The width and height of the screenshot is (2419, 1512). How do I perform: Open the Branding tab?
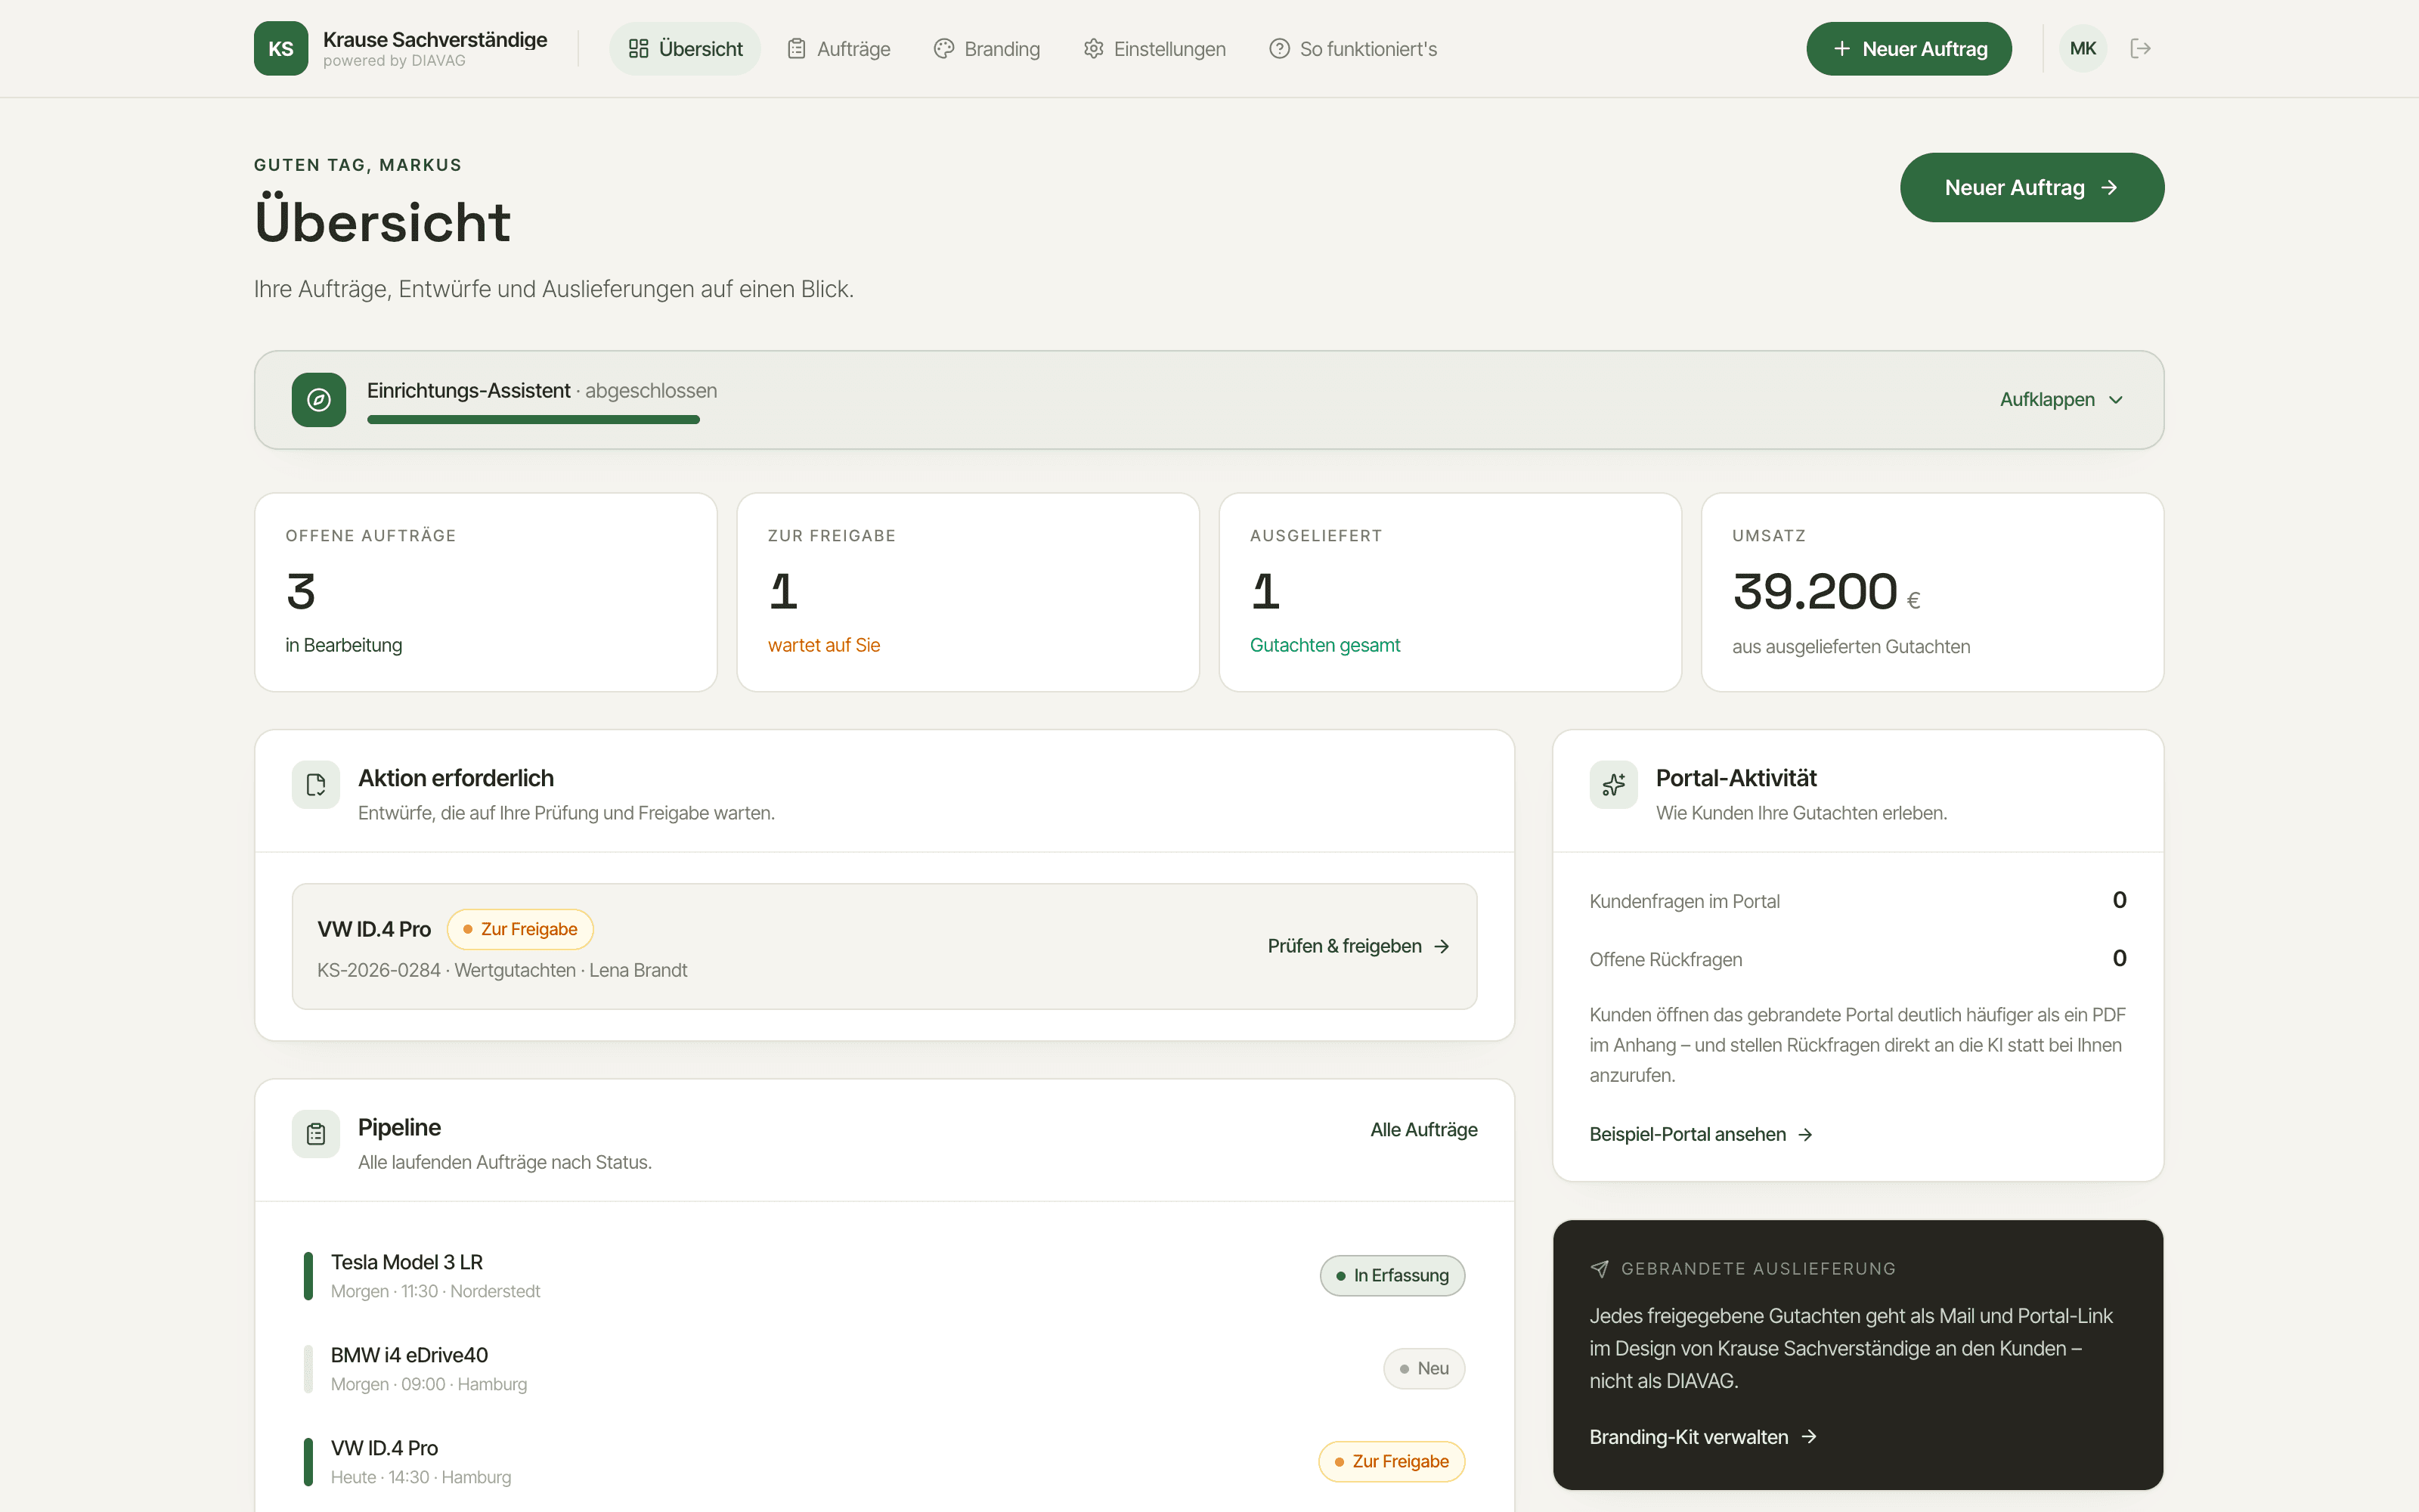click(986, 49)
